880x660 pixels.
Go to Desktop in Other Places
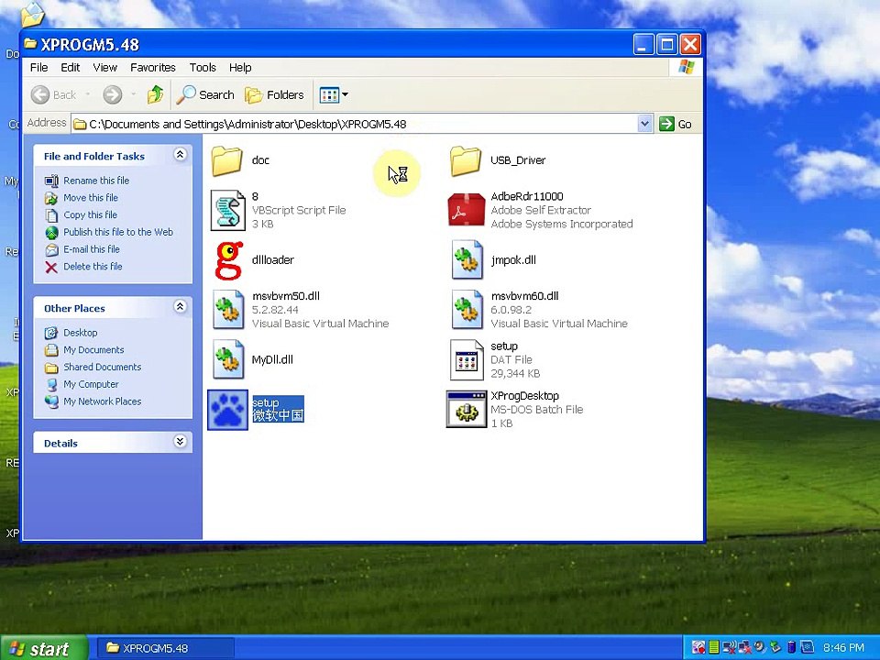pos(81,333)
